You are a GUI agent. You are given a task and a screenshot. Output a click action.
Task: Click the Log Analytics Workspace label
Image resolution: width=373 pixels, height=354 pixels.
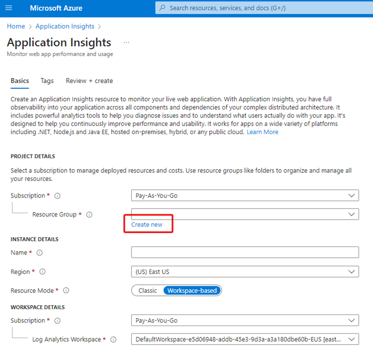pyautogui.click(x=67, y=339)
